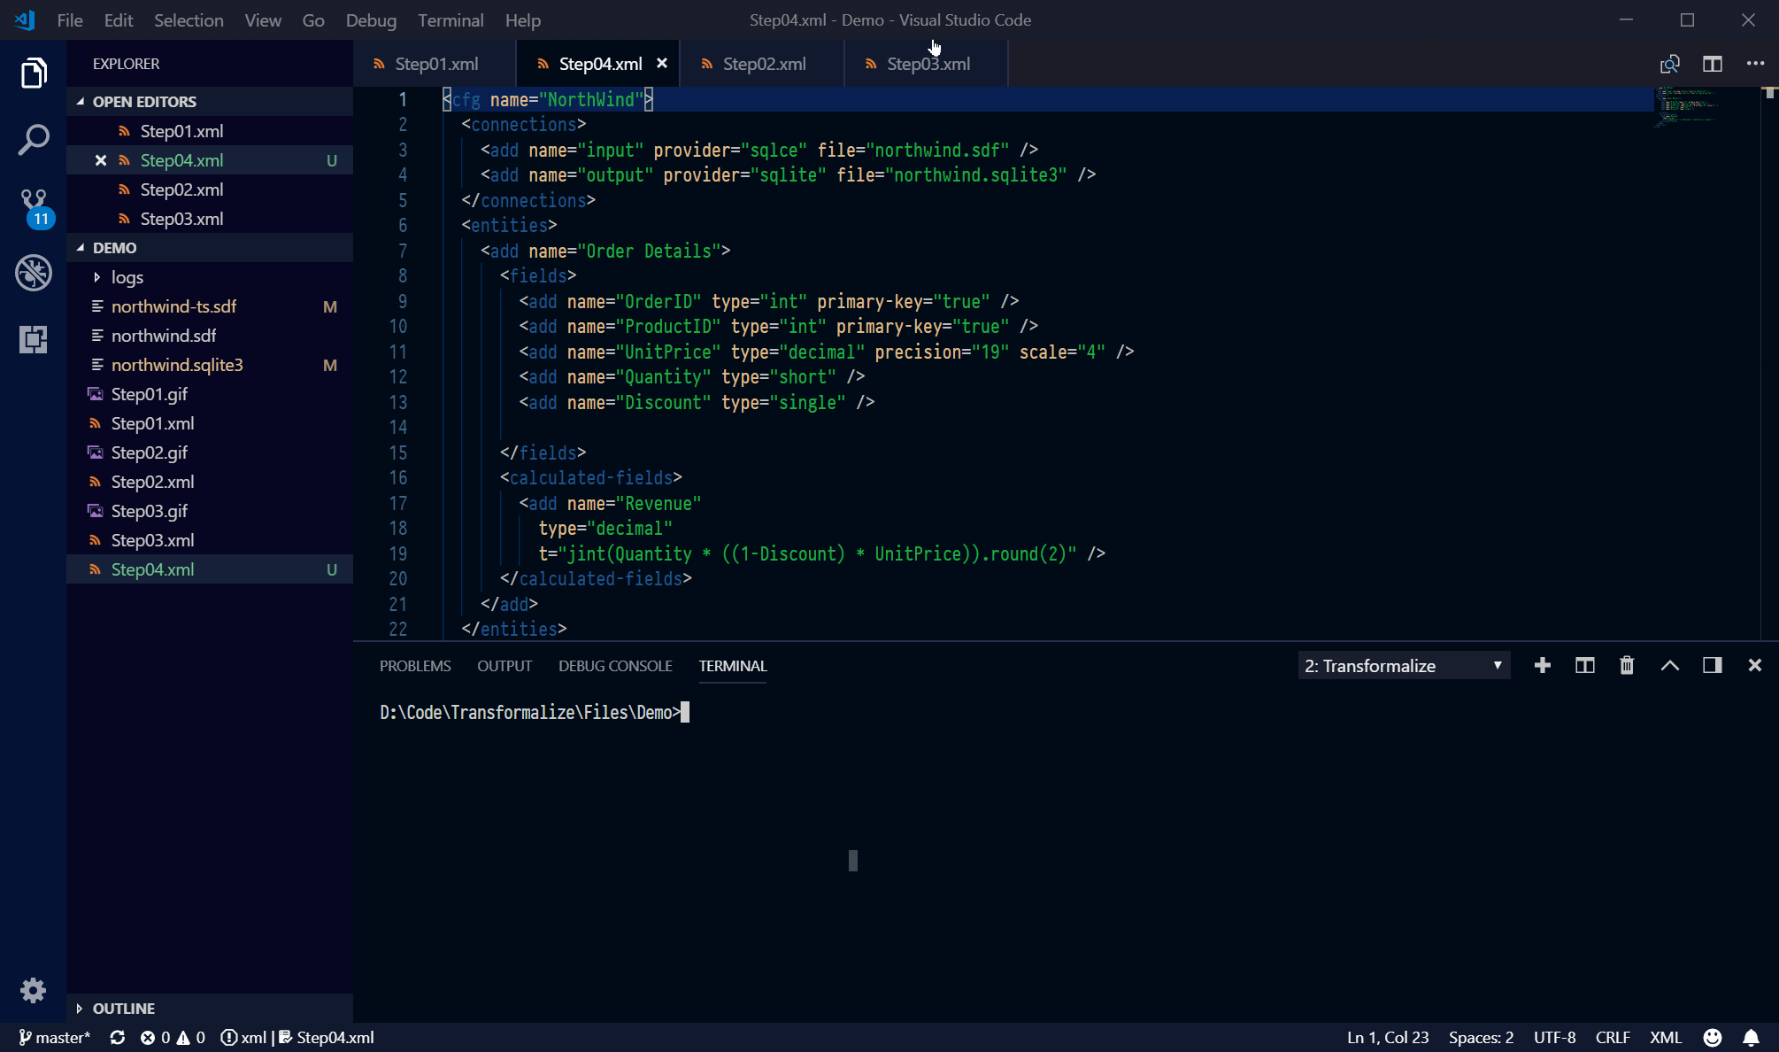The image size is (1779, 1052).
Task: Add a new terminal with plus icon
Action: click(1543, 666)
